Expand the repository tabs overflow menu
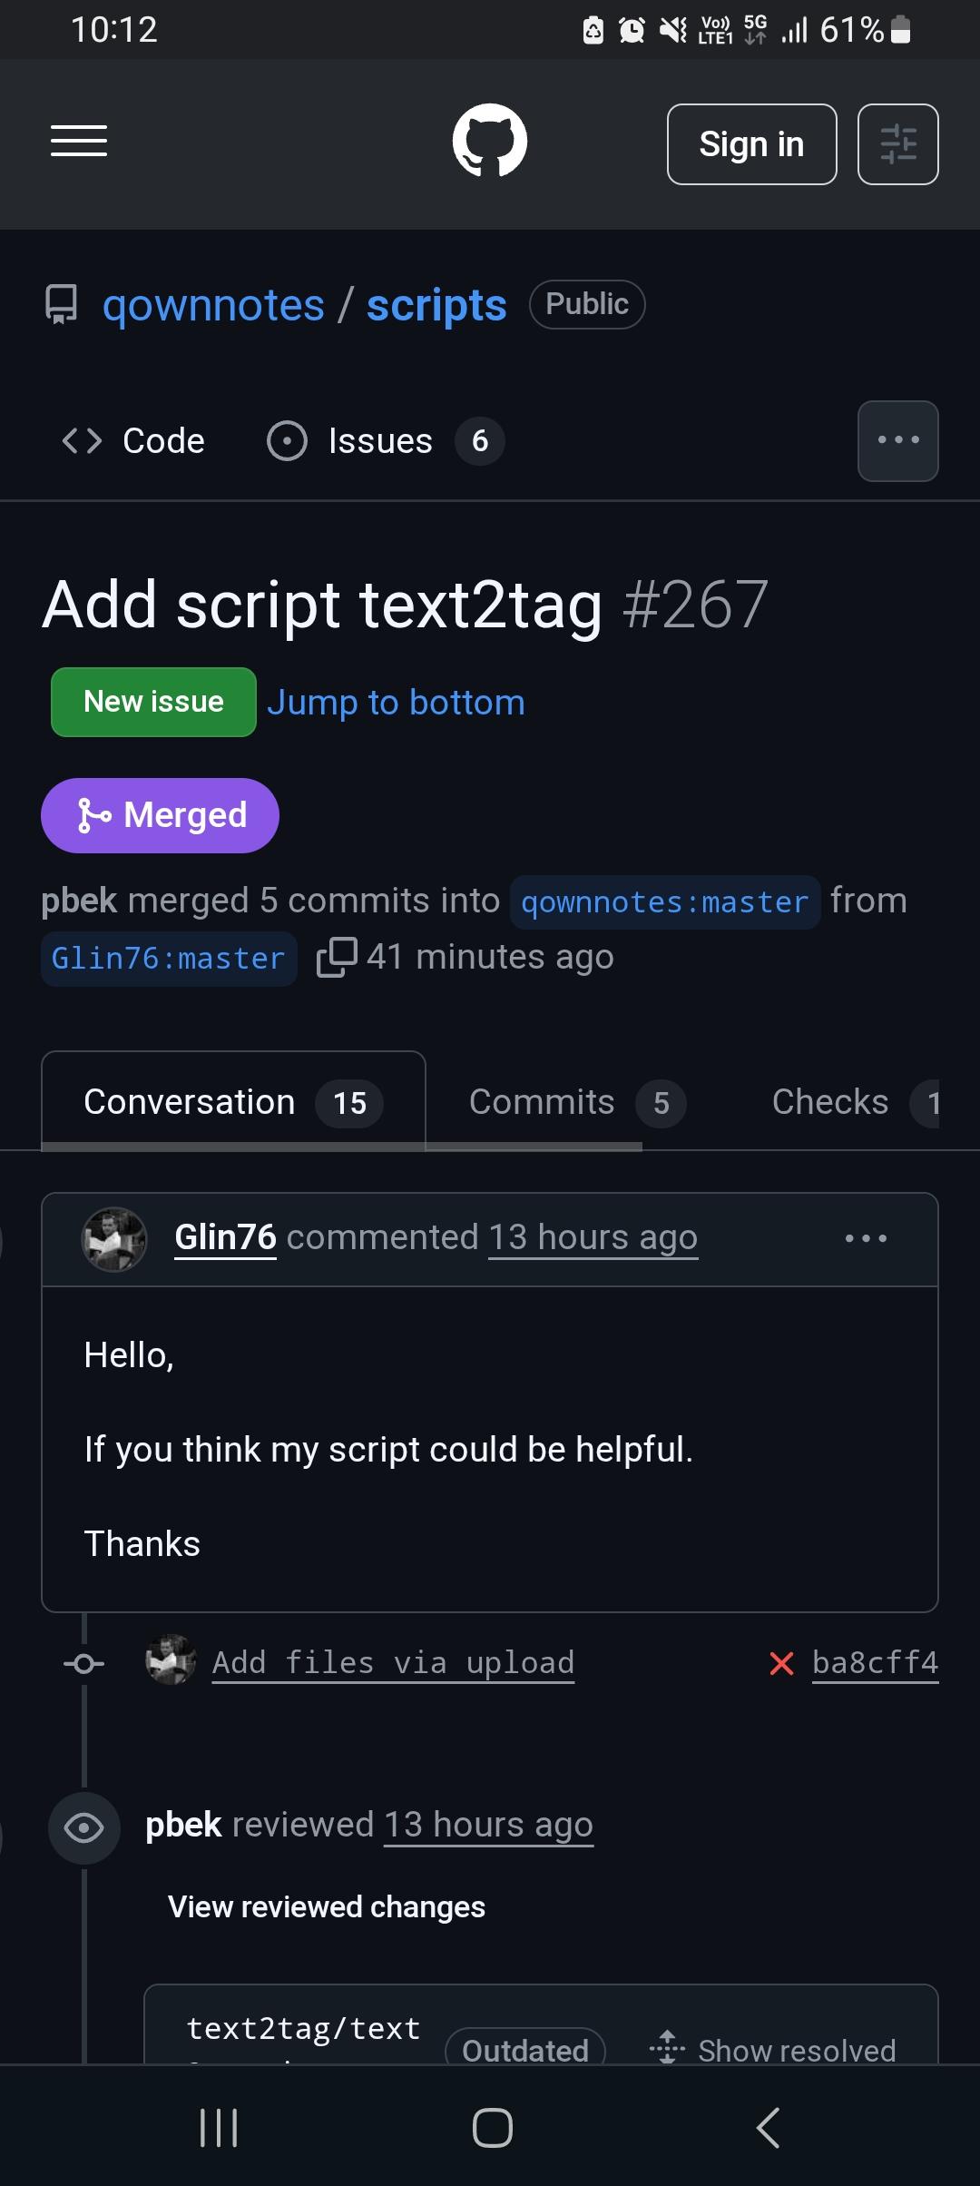 [x=898, y=440]
